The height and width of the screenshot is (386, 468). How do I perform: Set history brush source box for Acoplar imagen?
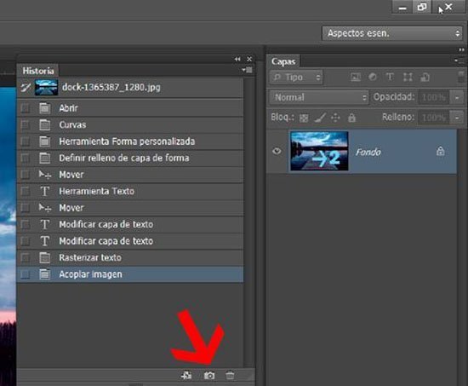[x=26, y=274]
